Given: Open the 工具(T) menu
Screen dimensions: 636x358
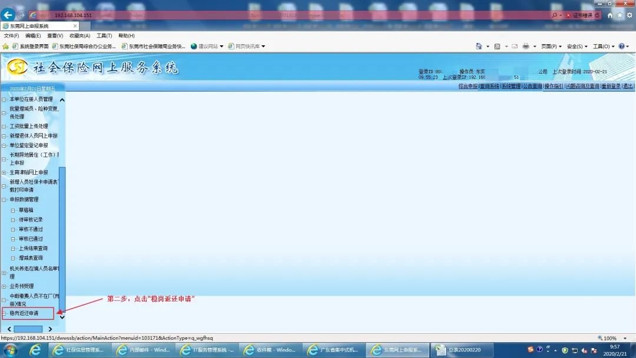Looking at the screenshot, I should [x=104, y=36].
